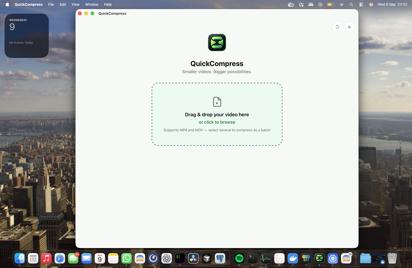Image resolution: width=412 pixels, height=268 pixels.
Task: Open the File menu
Action: click(x=51, y=4)
